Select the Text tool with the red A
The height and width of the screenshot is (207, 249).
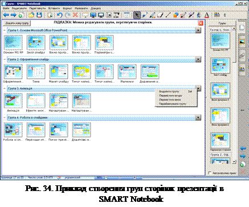[x=207, y=15]
